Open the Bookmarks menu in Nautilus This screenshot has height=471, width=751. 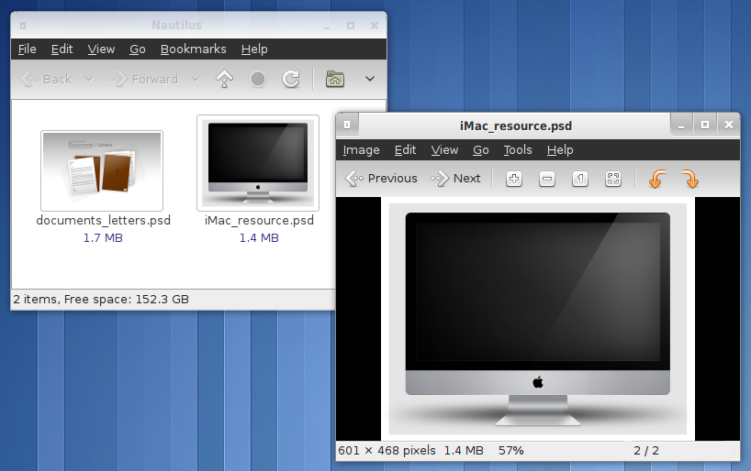click(193, 49)
